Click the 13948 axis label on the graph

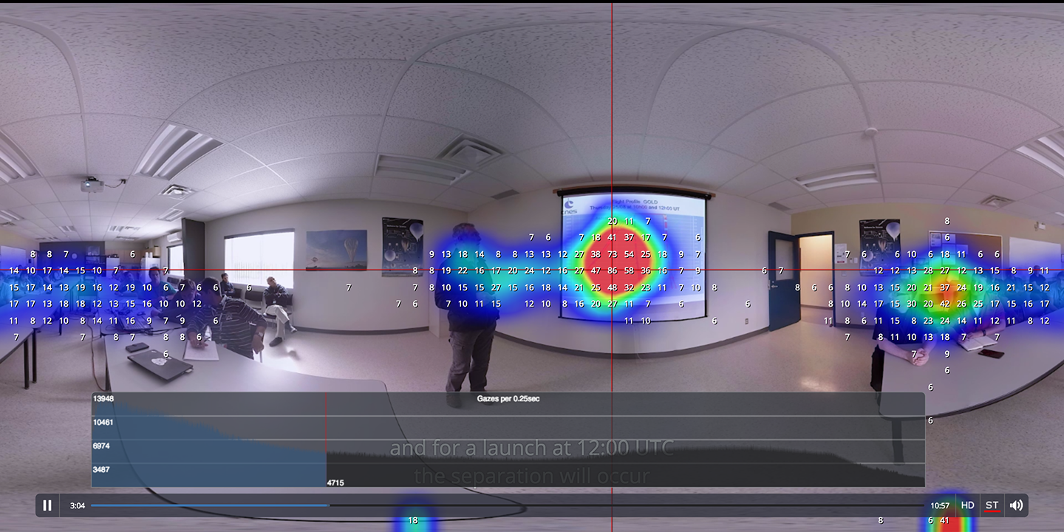click(x=103, y=399)
